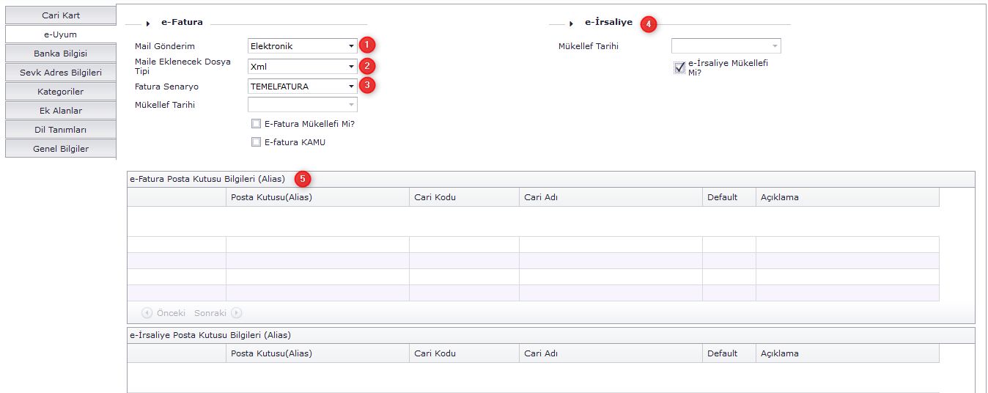Select the Kategoriler tab
988x393 pixels.
(x=61, y=92)
